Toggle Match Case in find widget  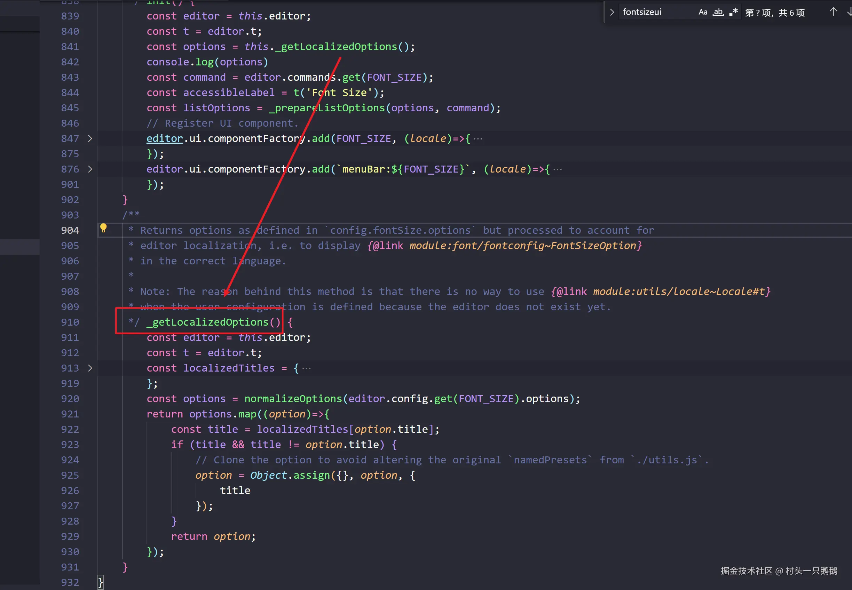(x=703, y=12)
